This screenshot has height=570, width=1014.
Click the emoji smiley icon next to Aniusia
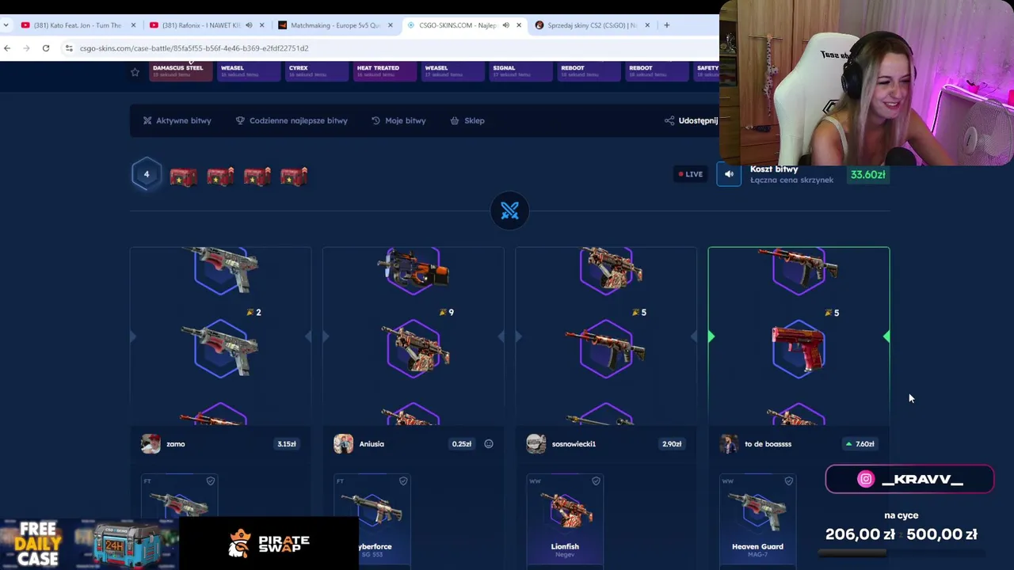pyautogui.click(x=489, y=444)
